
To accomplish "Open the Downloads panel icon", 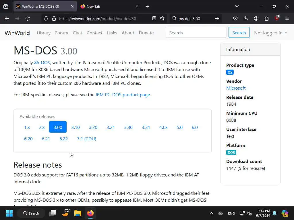I will [x=246, y=19].
